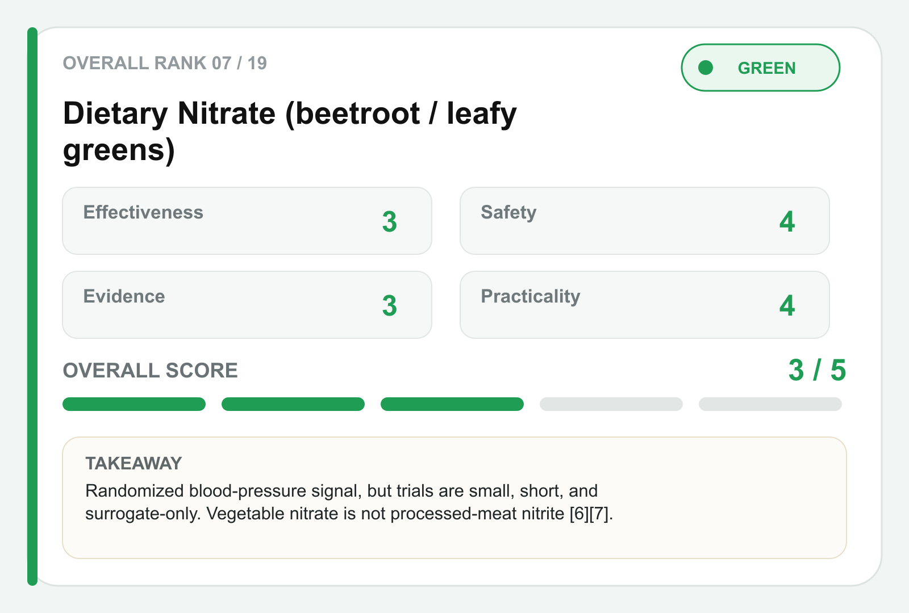This screenshot has width=909, height=613.
Task: Click the green dot in the status badge
Action: [x=706, y=68]
